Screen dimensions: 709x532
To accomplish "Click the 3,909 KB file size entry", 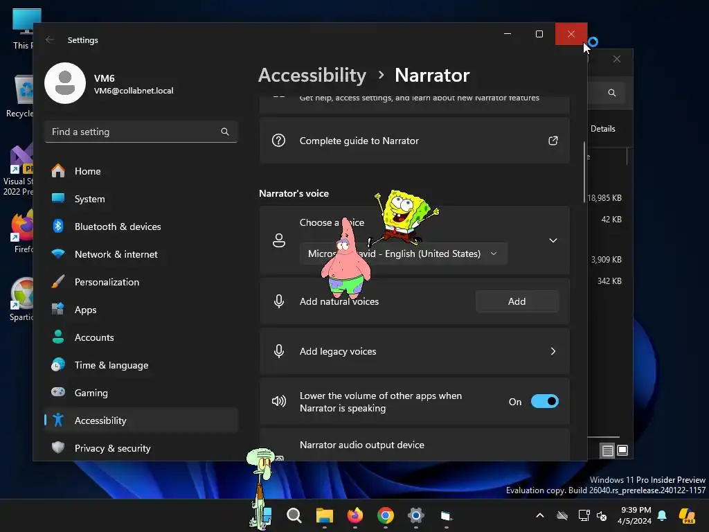I will click(x=606, y=260).
